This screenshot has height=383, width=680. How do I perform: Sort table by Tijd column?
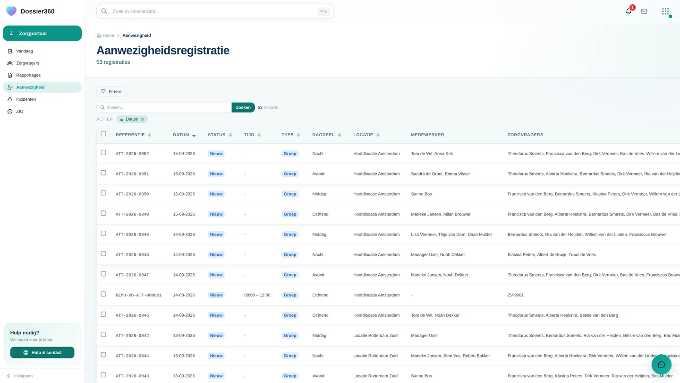point(252,135)
